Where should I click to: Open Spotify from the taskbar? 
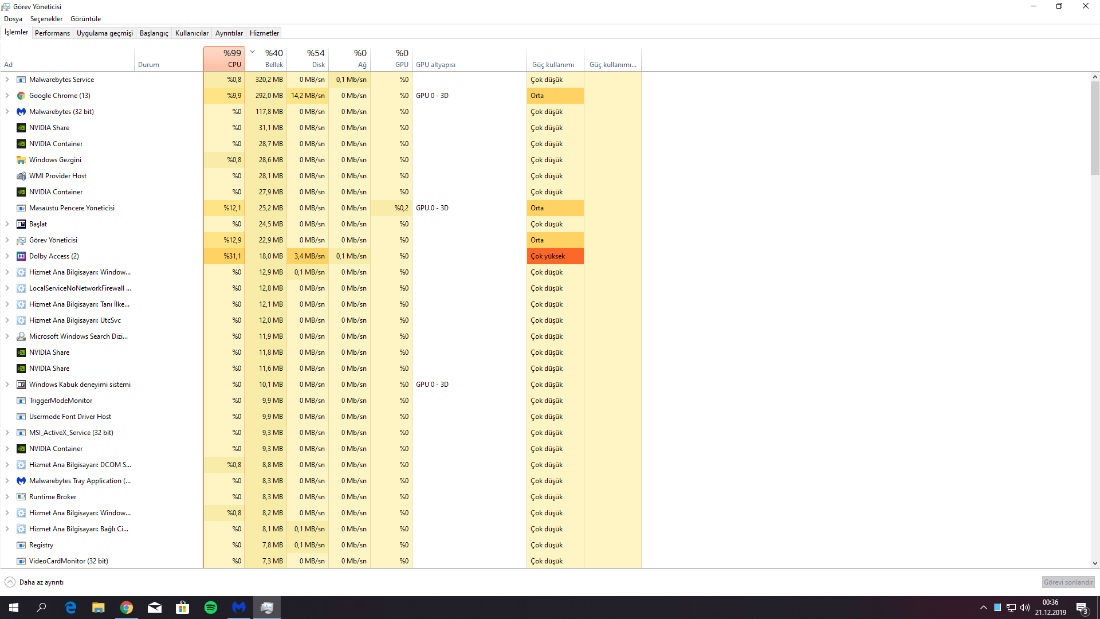tap(211, 608)
